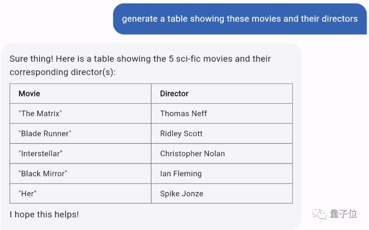The width and height of the screenshot is (369, 230).
Task: Select the Spike Jonze cell
Action: 182,194
